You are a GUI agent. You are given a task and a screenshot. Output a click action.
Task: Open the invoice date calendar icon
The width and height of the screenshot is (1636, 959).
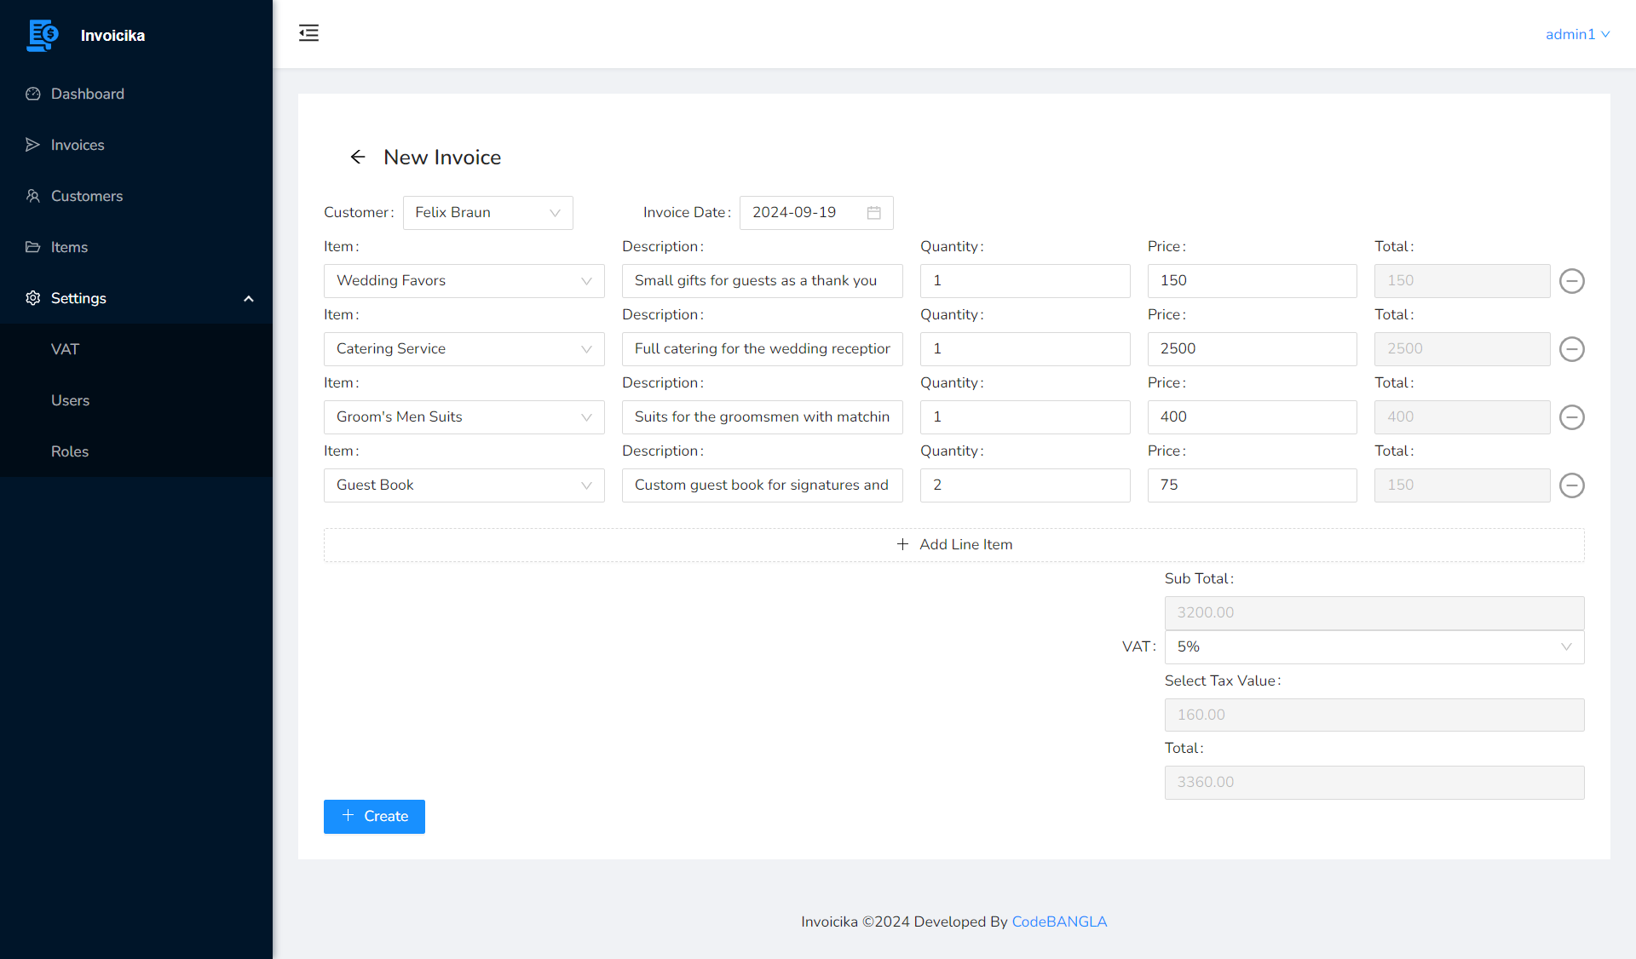pyautogui.click(x=873, y=213)
